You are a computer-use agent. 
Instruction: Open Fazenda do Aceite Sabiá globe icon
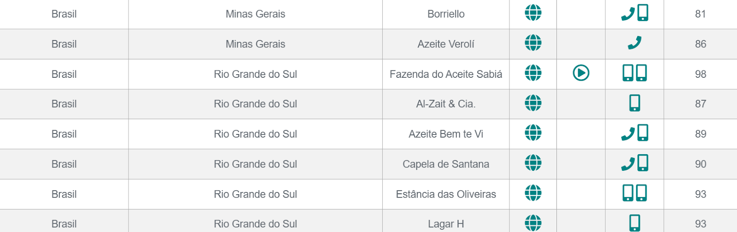533,73
